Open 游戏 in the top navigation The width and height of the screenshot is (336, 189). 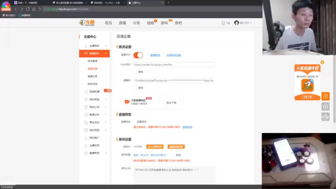(164, 23)
